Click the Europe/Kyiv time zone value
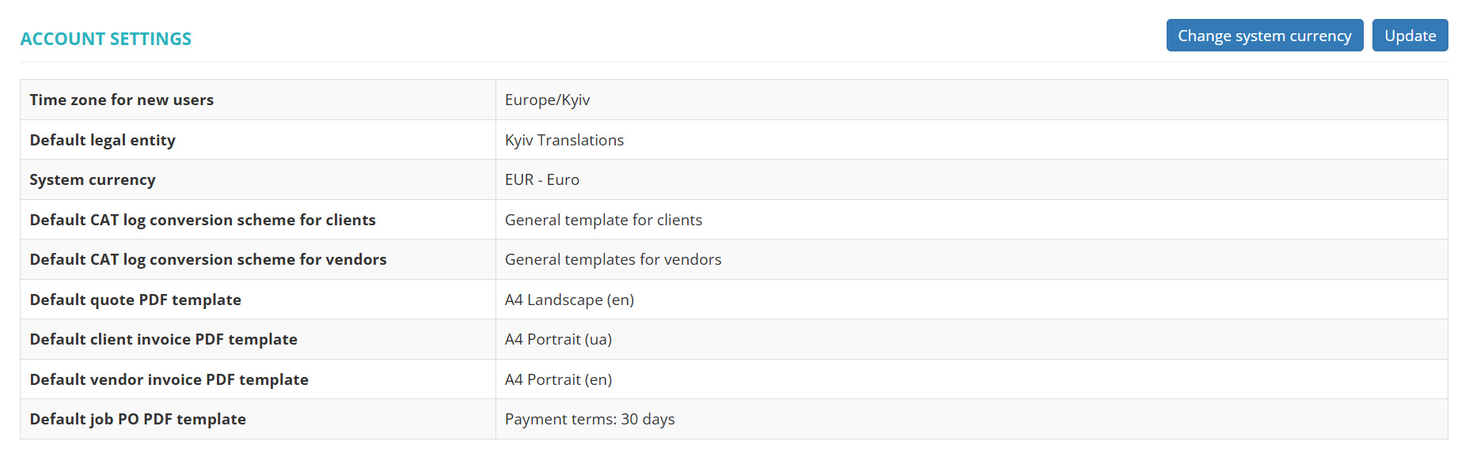 tap(547, 100)
